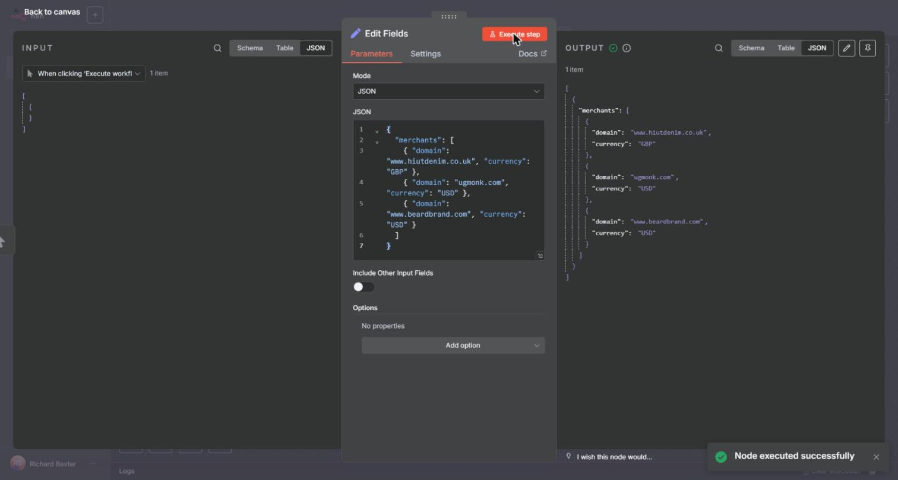Select JSON view in OUTPUT panel
The height and width of the screenshot is (480, 898).
coord(817,48)
